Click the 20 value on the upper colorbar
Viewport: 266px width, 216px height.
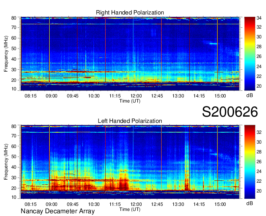259,86
